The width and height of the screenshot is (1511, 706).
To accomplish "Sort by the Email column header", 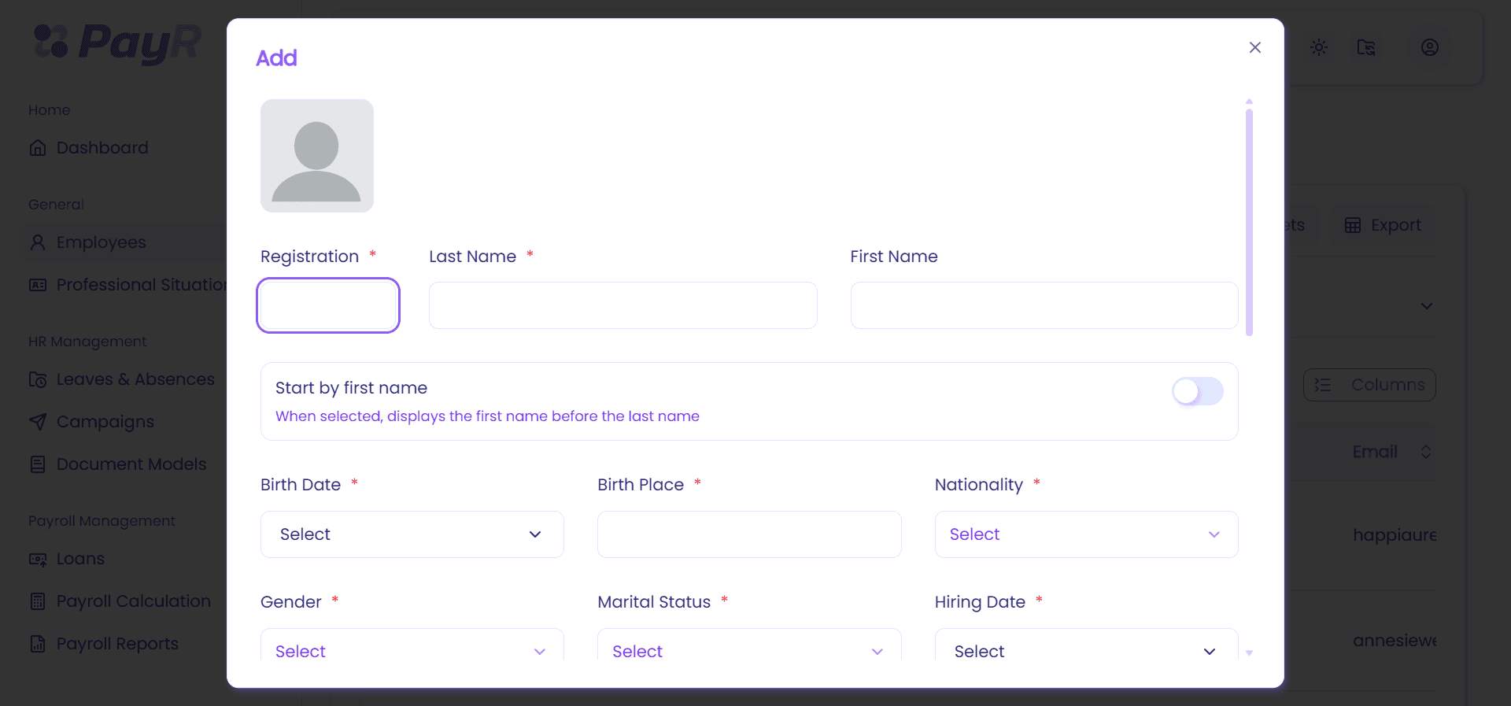I will tap(1375, 452).
